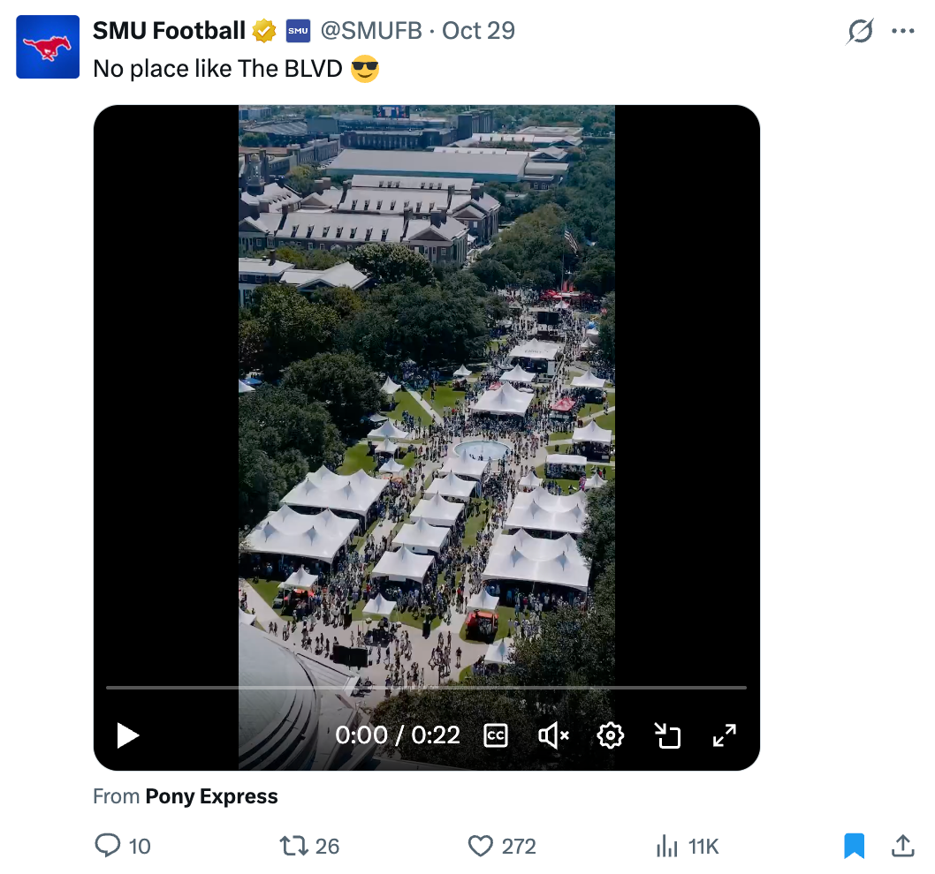935x874 pixels.
Task: Expand video to fullscreen
Action: coord(725,735)
